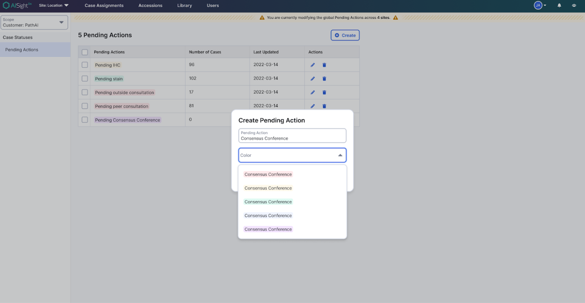Edit Pending peer consultation action

click(313, 106)
